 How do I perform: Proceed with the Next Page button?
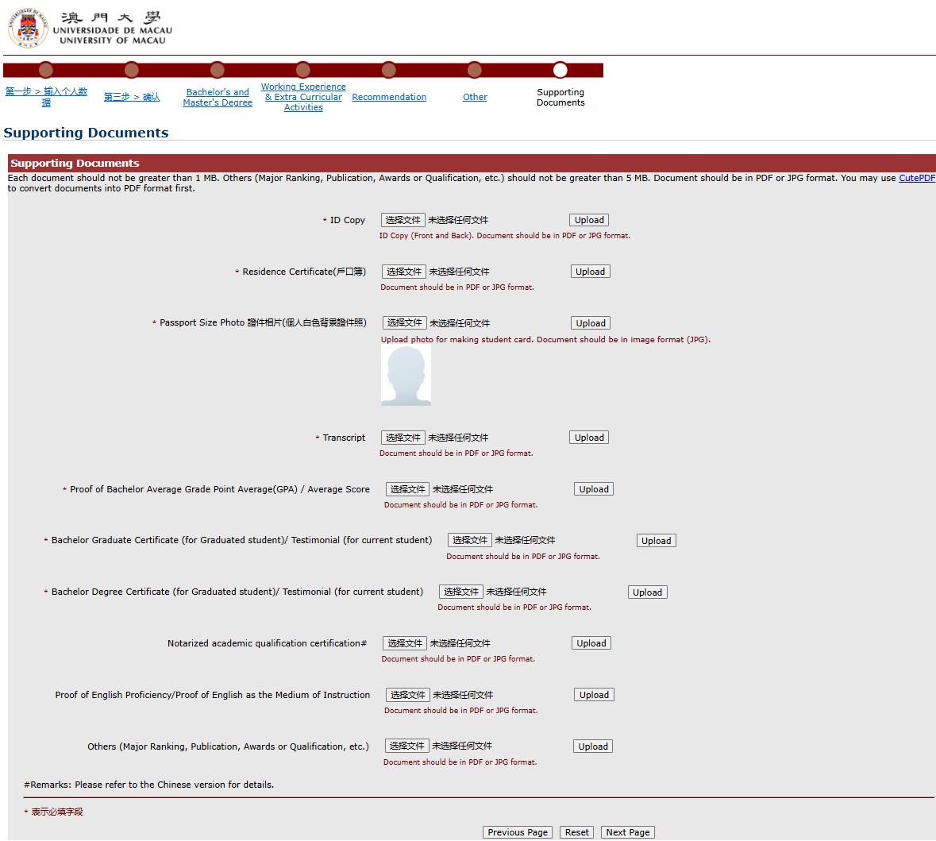pyautogui.click(x=627, y=832)
